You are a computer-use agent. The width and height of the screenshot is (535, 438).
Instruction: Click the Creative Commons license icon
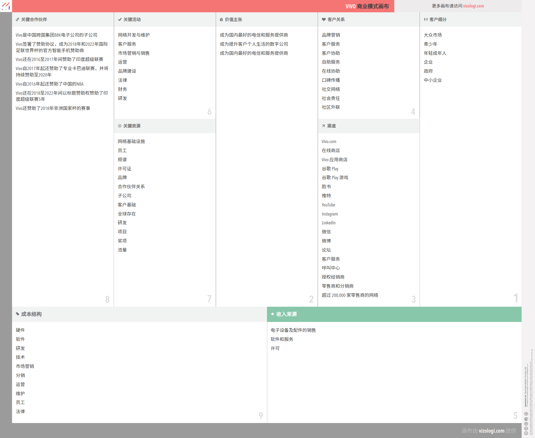[x=526, y=433]
